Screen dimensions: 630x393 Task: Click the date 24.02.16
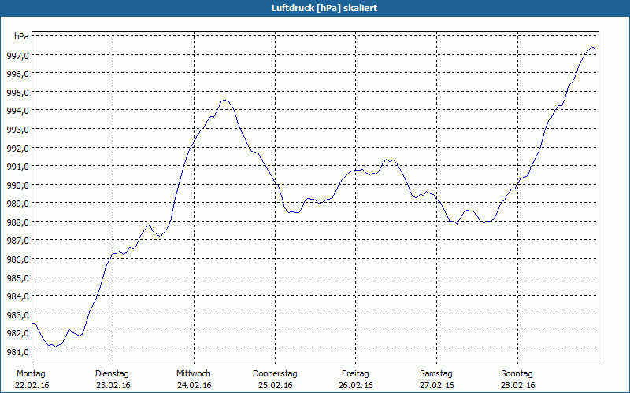point(194,385)
